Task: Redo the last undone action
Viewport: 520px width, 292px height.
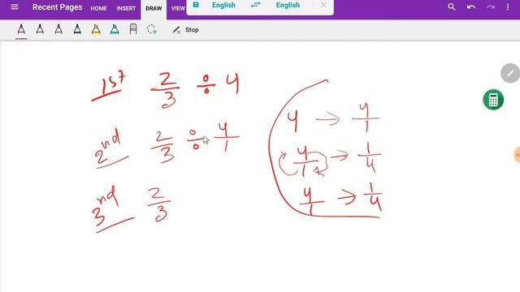Action: click(x=491, y=7)
